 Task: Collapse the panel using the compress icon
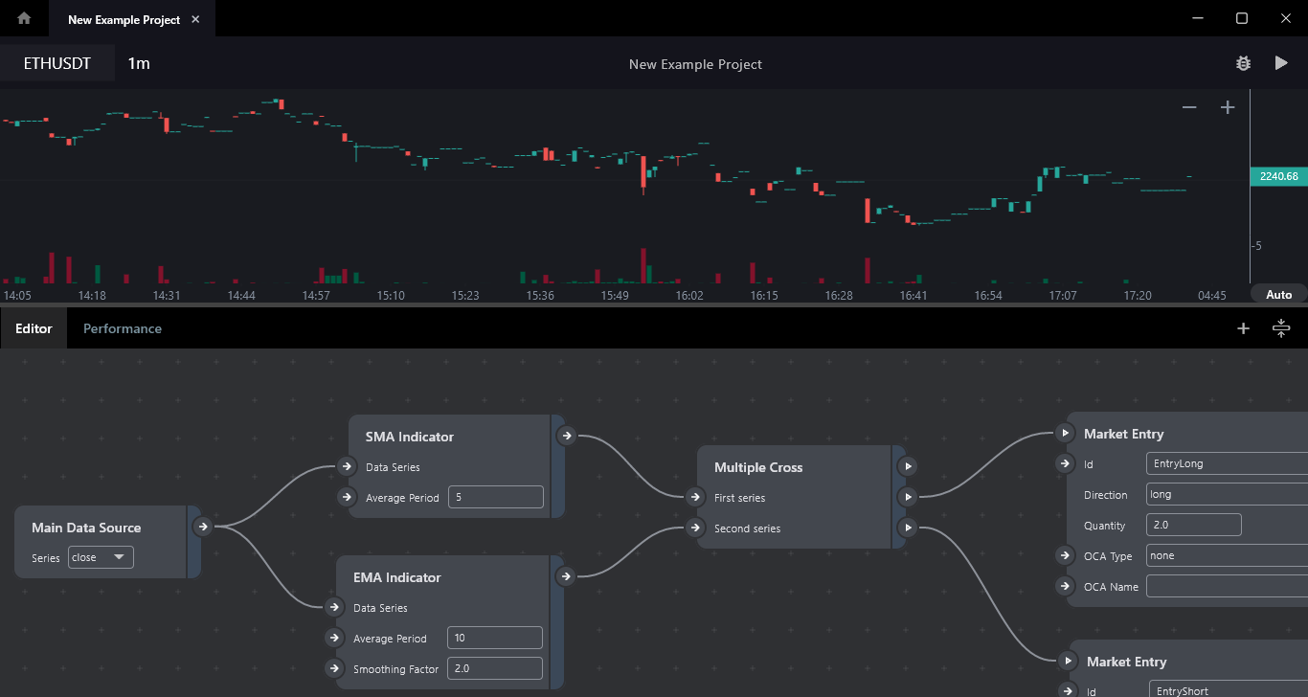(x=1281, y=328)
